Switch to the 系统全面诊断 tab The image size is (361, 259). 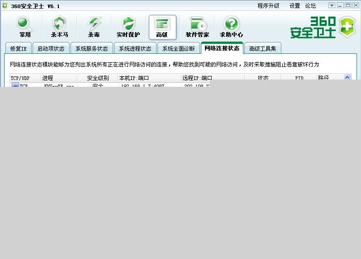pos(178,48)
